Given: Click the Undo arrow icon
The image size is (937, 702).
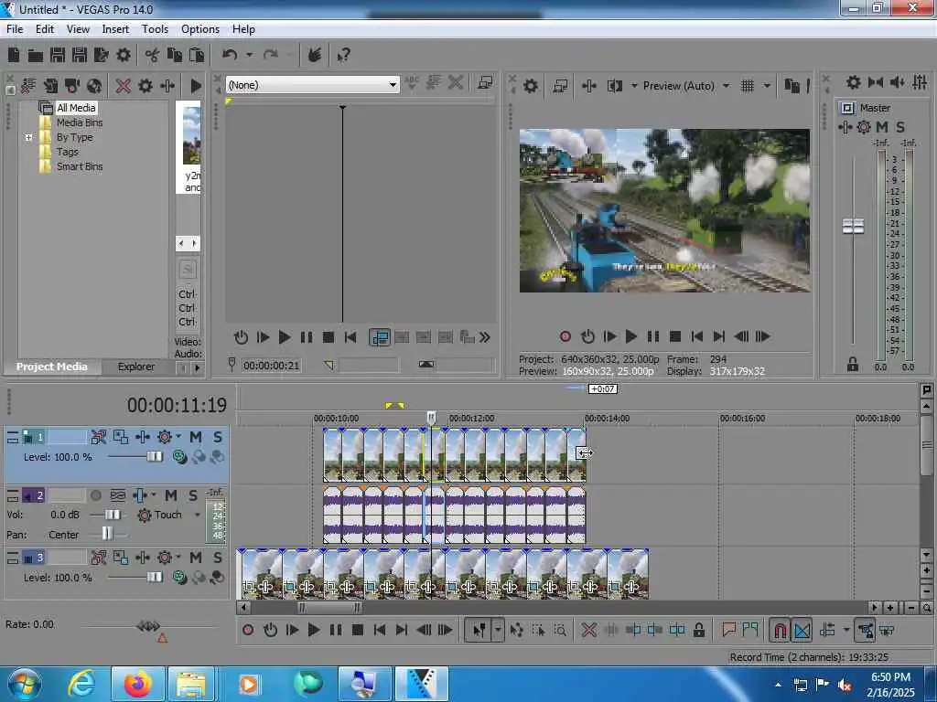Looking at the screenshot, I should tap(230, 56).
